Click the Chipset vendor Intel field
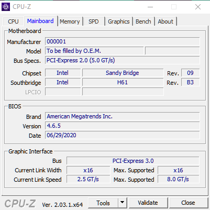Viewport: 210px width, 210px height. (x=63, y=73)
